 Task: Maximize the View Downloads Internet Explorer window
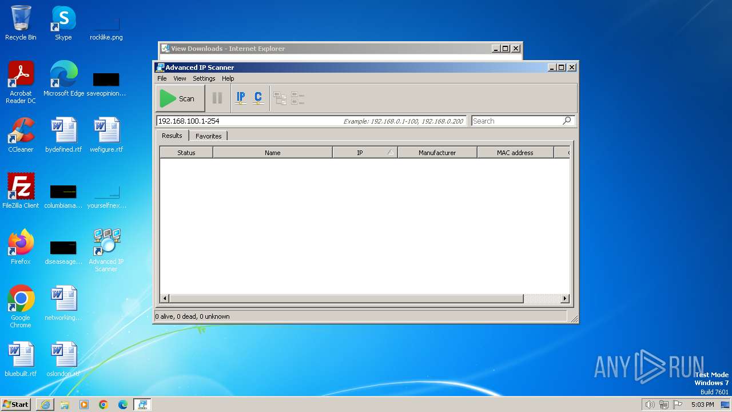point(506,49)
